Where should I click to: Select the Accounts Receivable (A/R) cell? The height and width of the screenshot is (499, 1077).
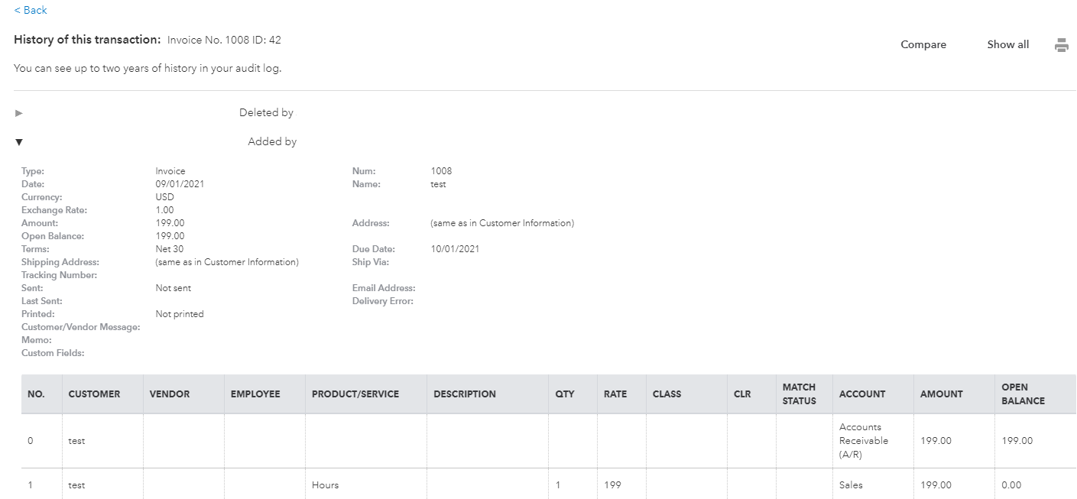(864, 441)
